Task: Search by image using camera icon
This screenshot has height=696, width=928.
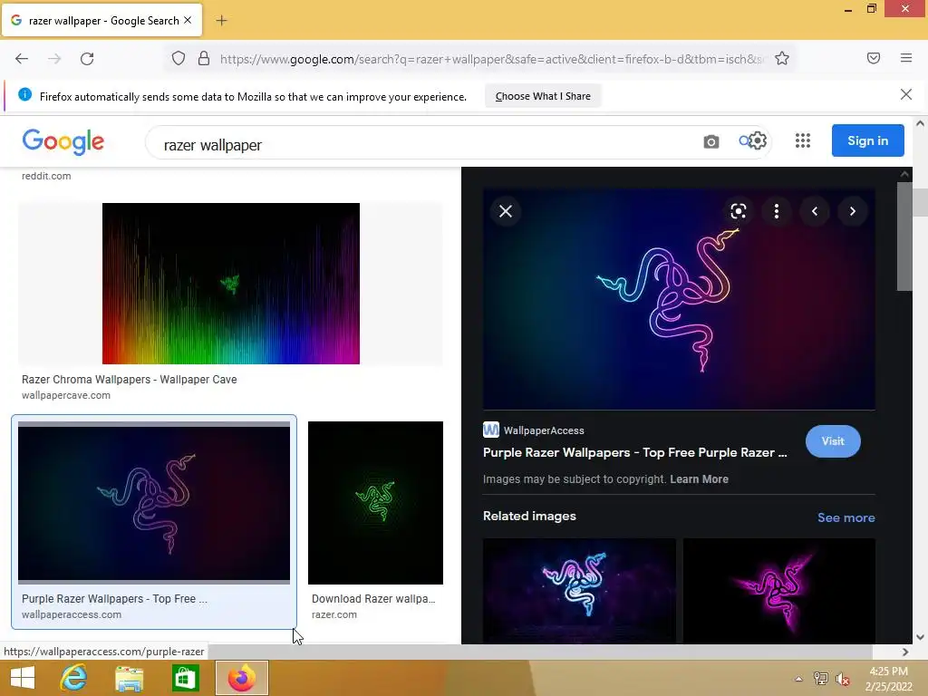Action: click(x=710, y=141)
